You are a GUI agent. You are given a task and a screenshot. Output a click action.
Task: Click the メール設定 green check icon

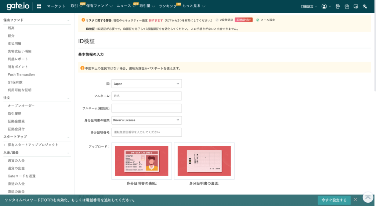coord(257,20)
